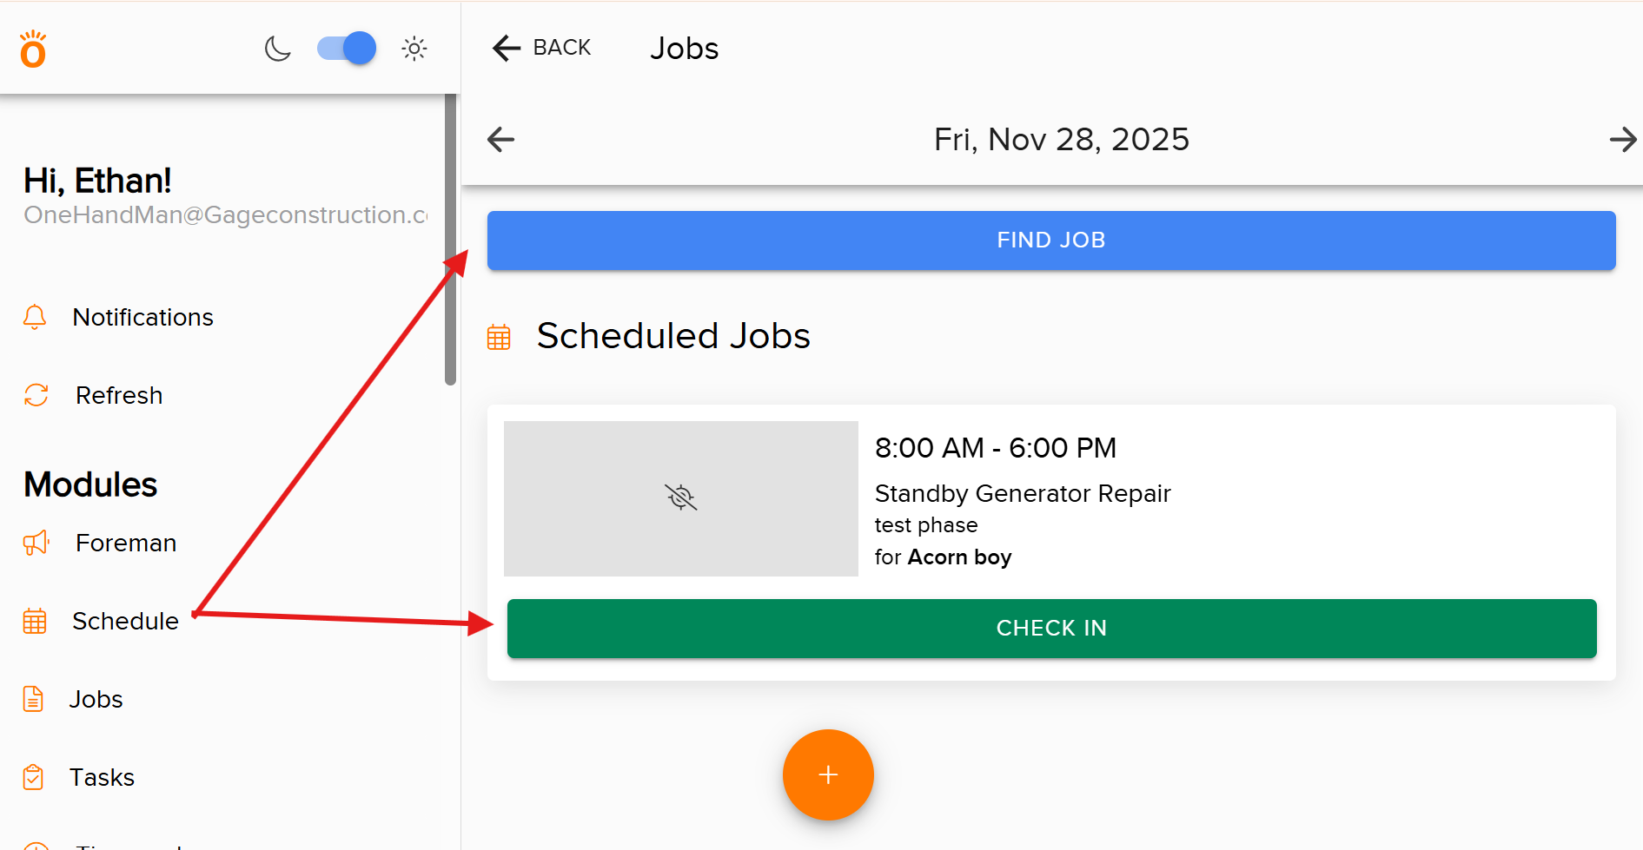Click the Notifications bell icon

click(35, 317)
